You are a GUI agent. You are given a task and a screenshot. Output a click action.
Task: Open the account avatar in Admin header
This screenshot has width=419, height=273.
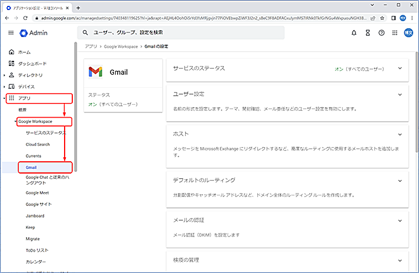point(408,32)
